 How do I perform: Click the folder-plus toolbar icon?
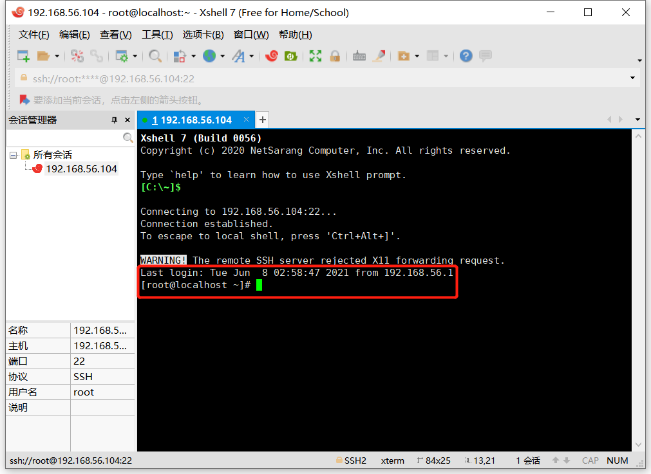pos(404,56)
